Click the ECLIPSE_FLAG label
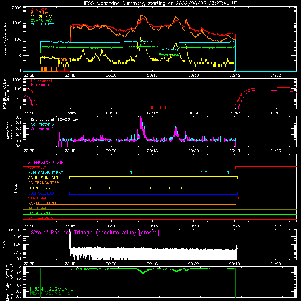The image size is (301, 301). (41, 193)
